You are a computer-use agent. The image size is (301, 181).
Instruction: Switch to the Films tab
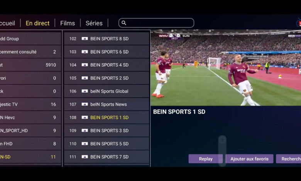[68, 23]
